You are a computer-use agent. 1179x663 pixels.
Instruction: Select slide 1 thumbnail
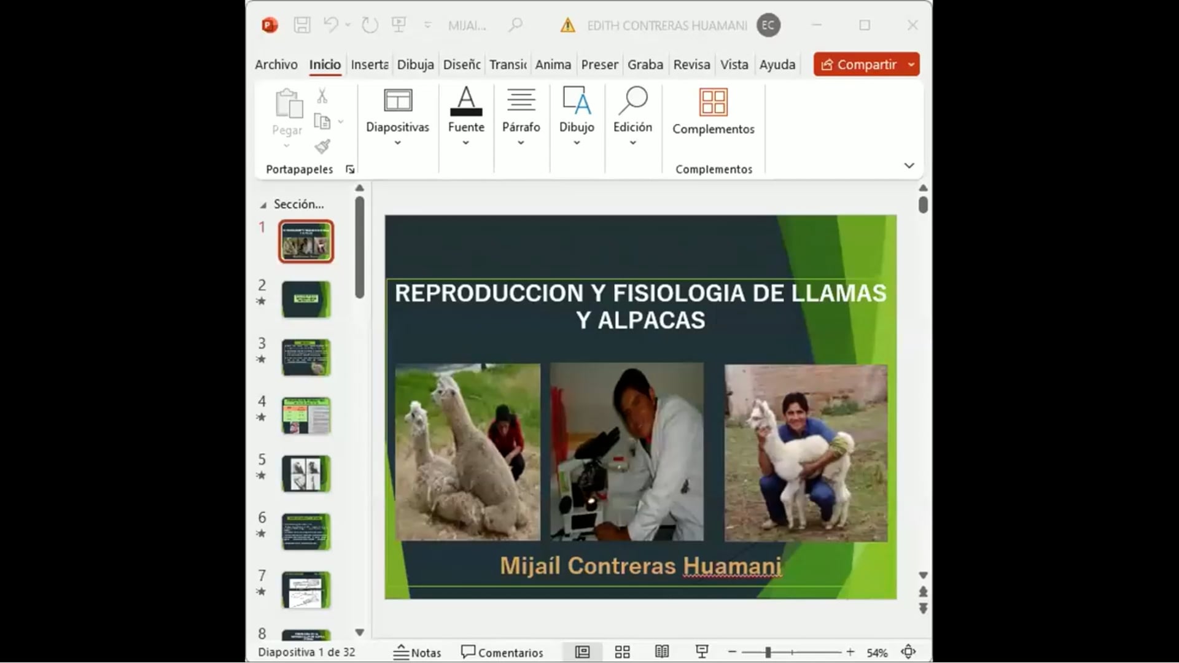306,242
